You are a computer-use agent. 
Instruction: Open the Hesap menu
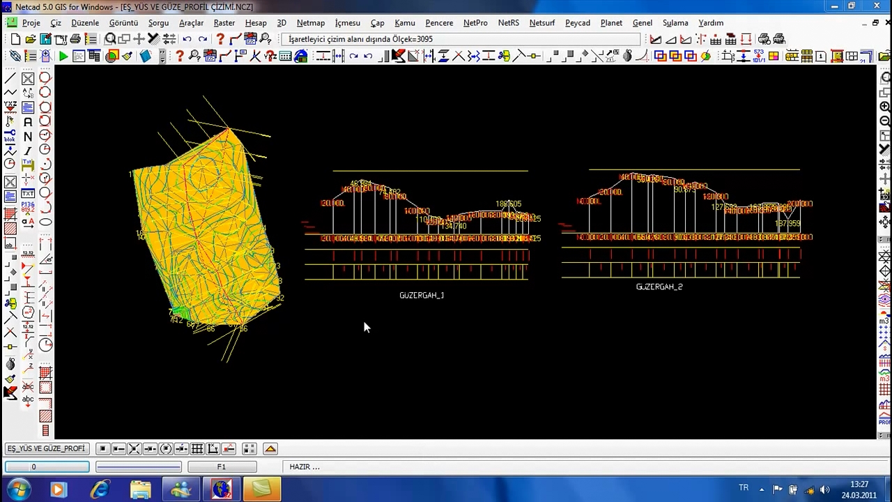click(x=255, y=23)
